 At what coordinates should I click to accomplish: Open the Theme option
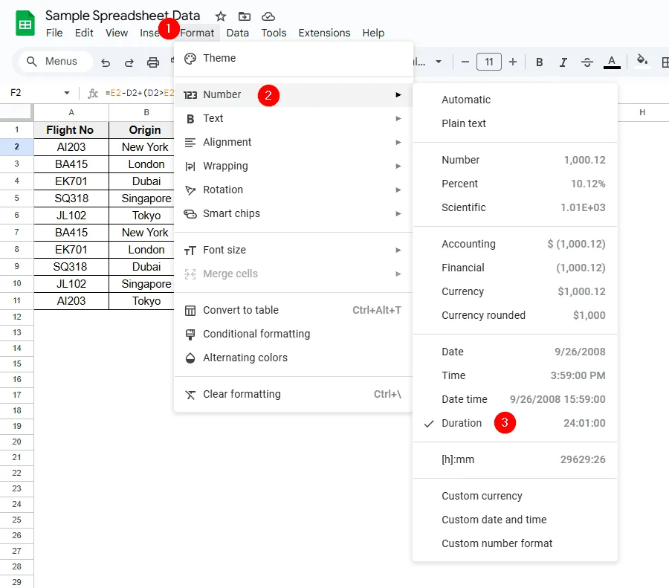pyautogui.click(x=294, y=58)
